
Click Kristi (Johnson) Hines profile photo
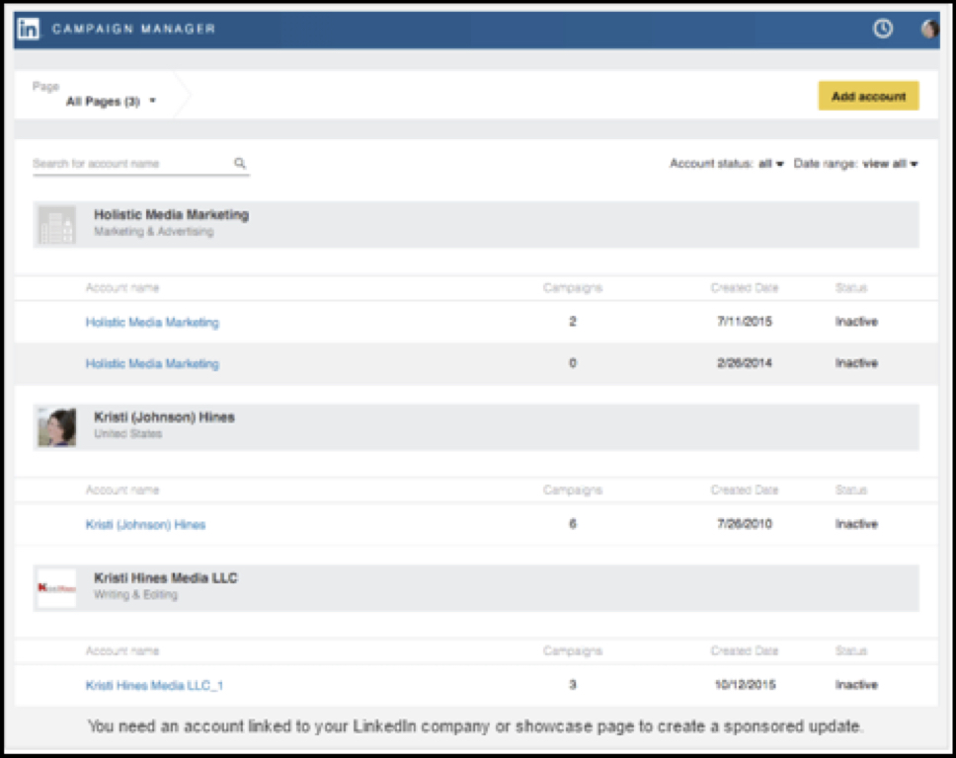pyautogui.click(x=57, y=427)
